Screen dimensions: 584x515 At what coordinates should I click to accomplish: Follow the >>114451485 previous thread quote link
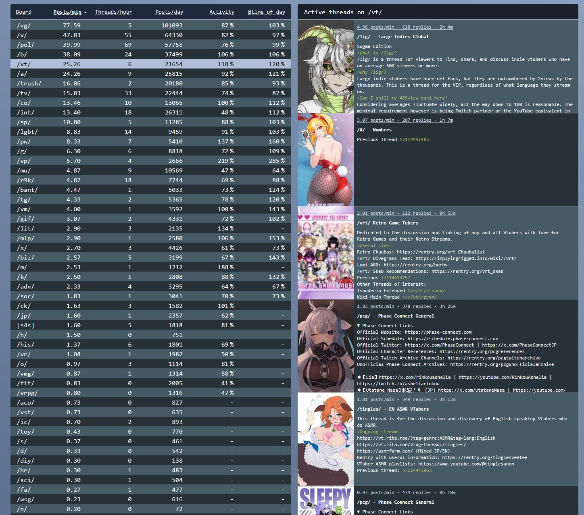pyautogui.click(x=414, y=139)
